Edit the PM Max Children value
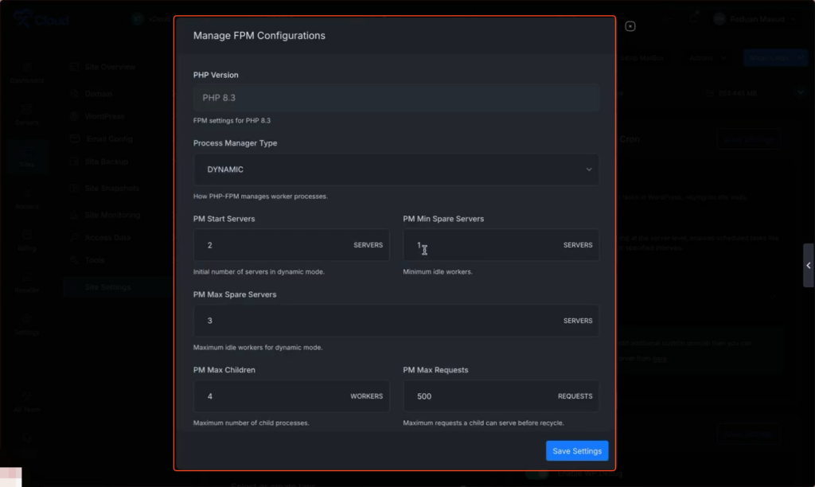 (271, 395)
